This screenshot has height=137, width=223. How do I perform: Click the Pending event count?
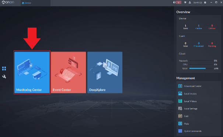[x=212, y=45]
